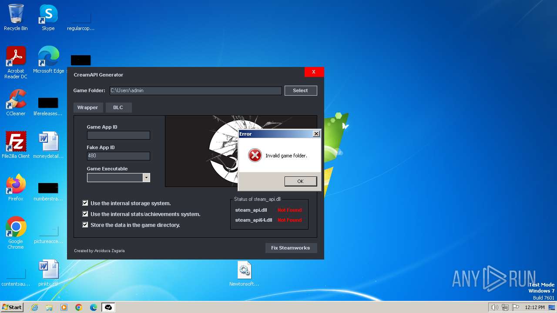Click the network tray icon

click(x=505, y=307)
